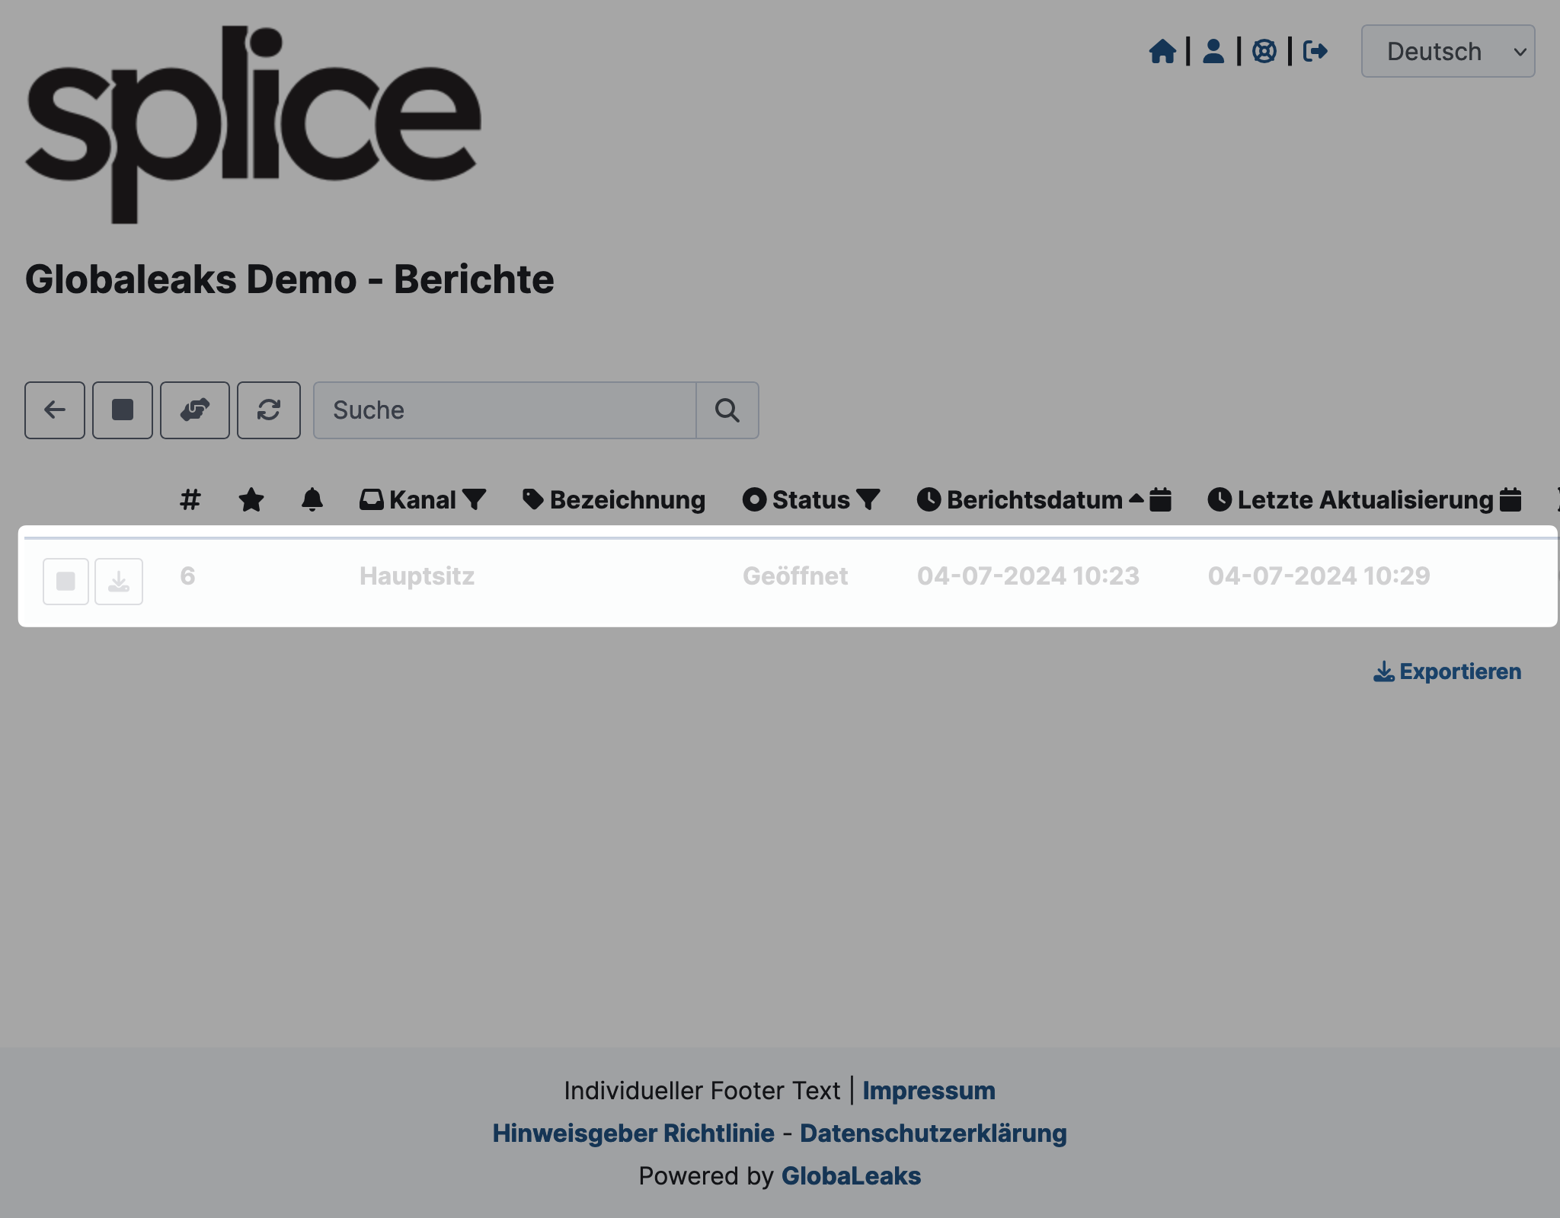Click the magnifier search button
Screen dimensions: 1560x1218
(x=727, y=410)
